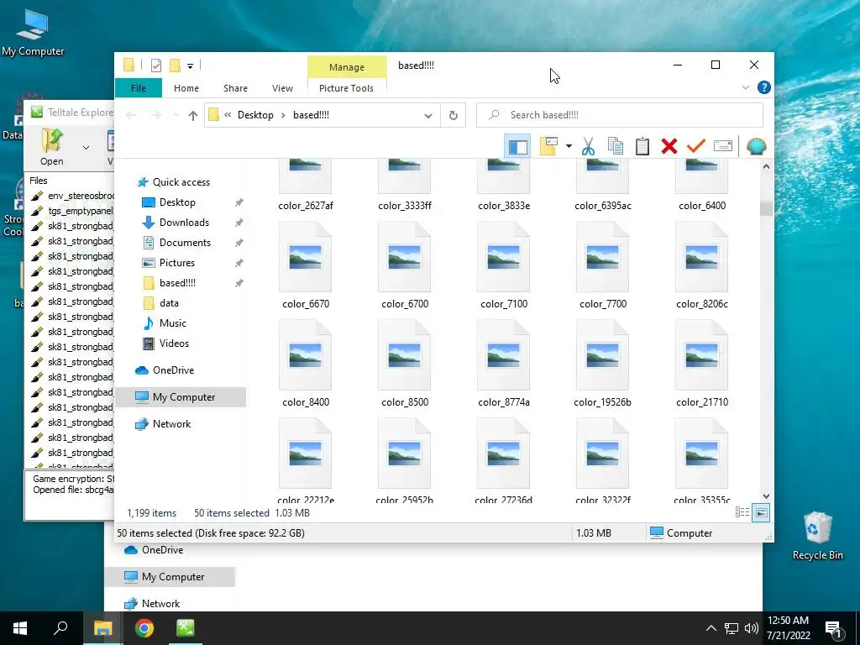Click the Forward navigation arrow
The image size is (860, 645).
[156, 115]
